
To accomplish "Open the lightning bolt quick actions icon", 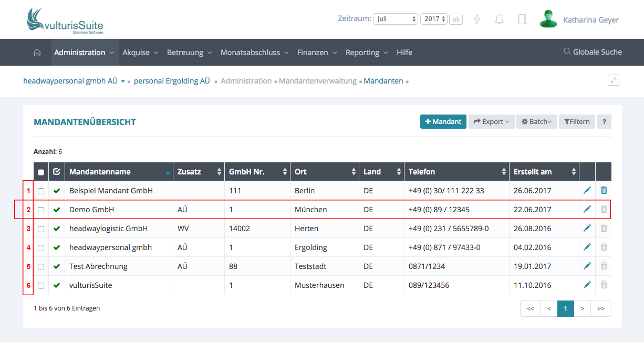I will click(477, 19).
